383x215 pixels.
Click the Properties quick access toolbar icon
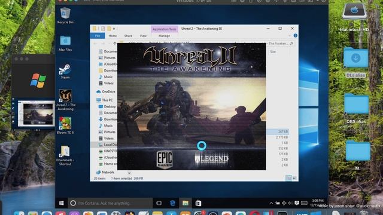click(x=103, y=29)
